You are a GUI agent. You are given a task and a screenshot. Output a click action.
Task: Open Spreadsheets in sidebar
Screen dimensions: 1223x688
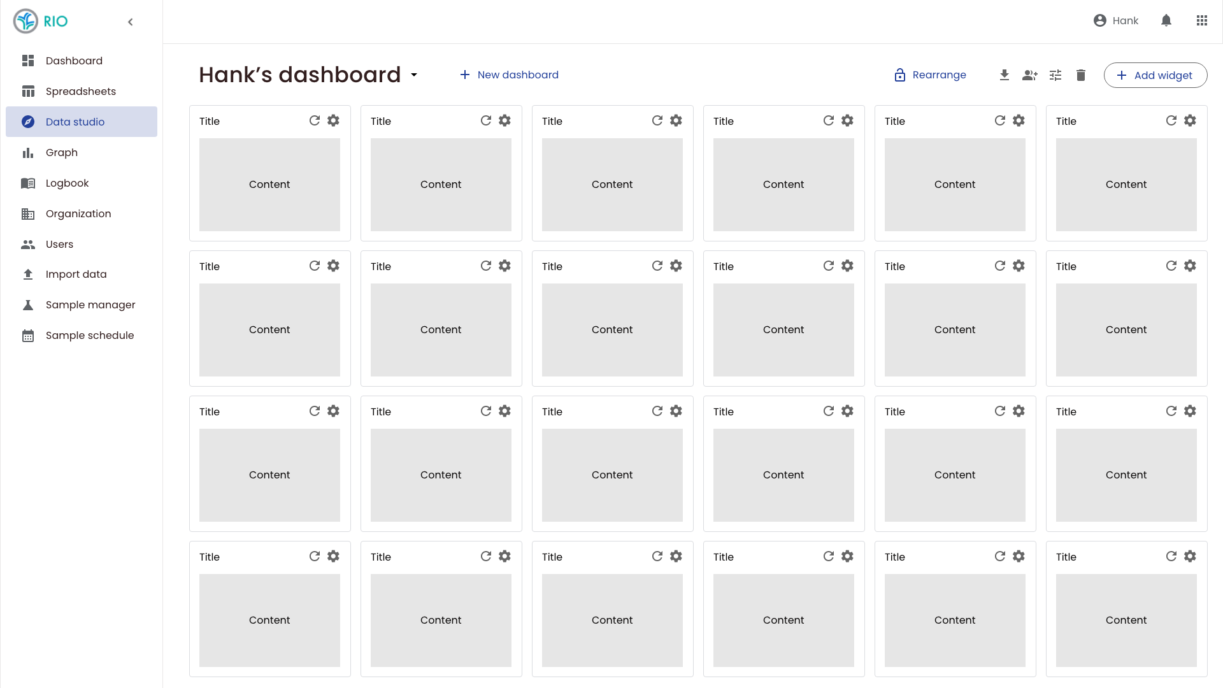tap(81, 91)
